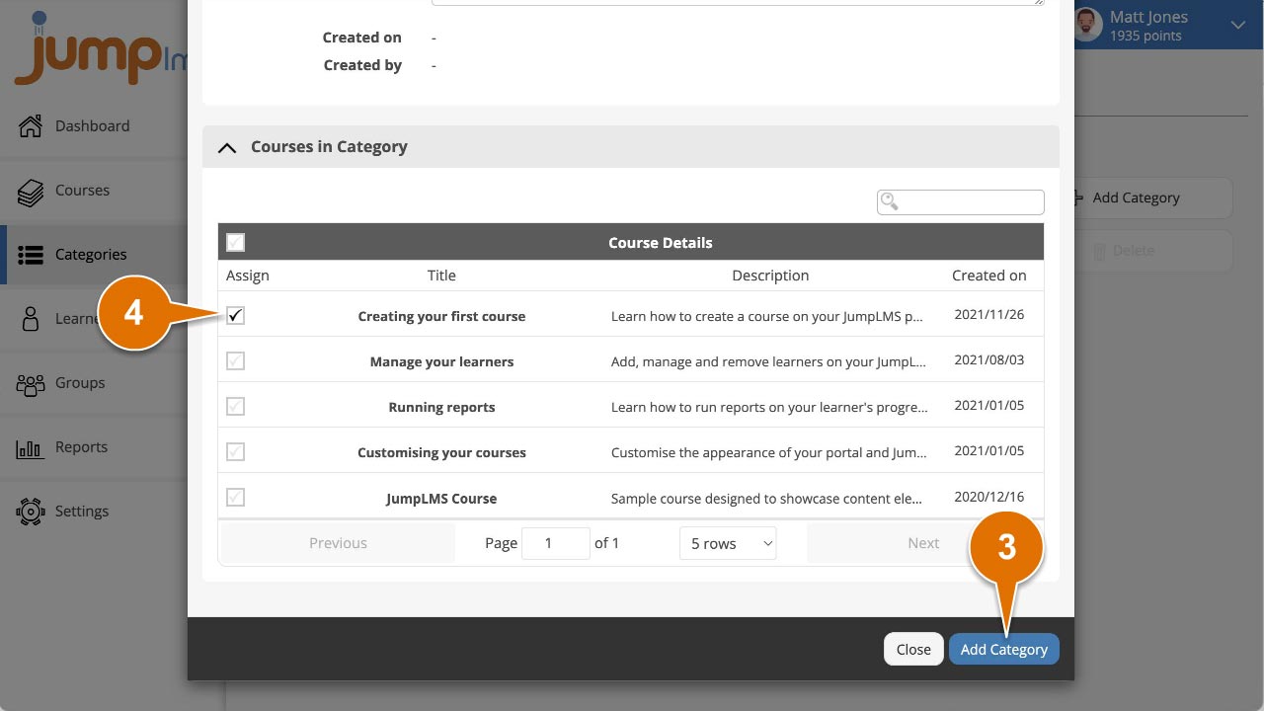Screen dimensions: 1264x711
Task: Click the magnifier icon in course search
Action: (x=890, y=201)
